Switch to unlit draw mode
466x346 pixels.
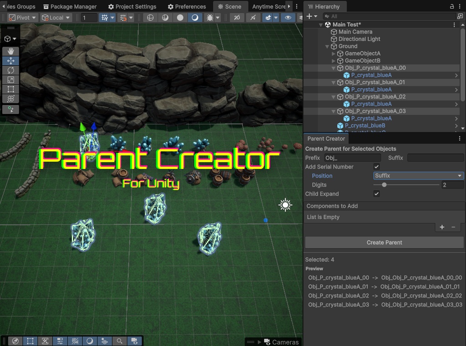click(180, 18)
